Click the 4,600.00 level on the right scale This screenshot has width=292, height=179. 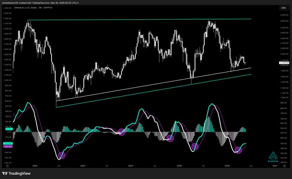tap(284, 21)
